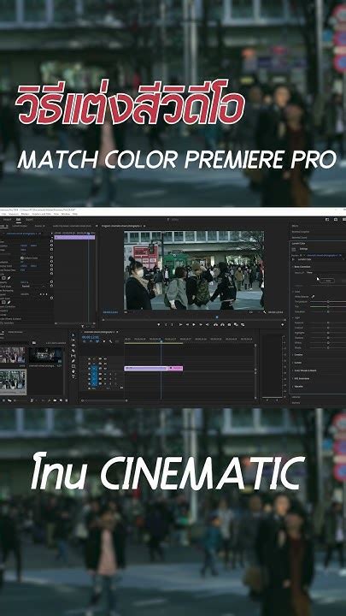Select the Hand tool
This screenshot has height=616, width=346.
pyautogui.click(x=73, y=371)
